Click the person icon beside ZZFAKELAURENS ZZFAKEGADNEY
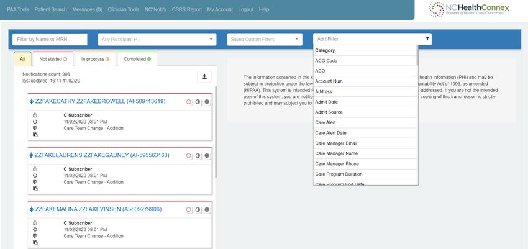Screen dimensions: 528x249 31,155
